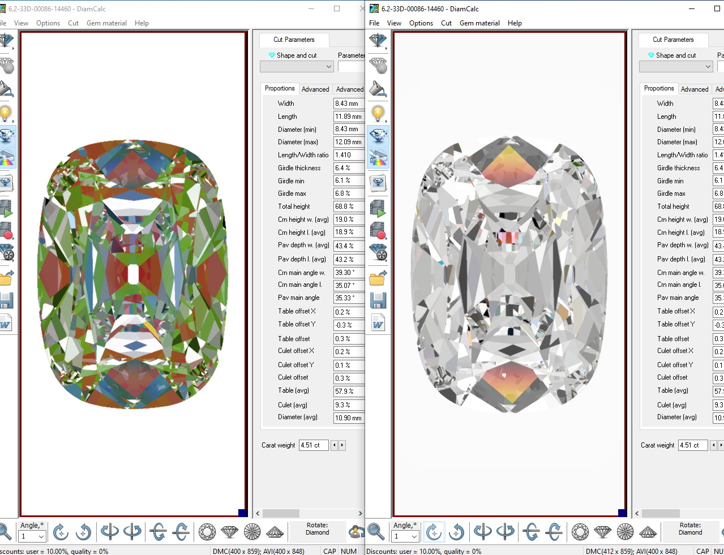724x555 pixels.
Task: Decrease carat weight arrow in left window
Action: pyautogui.click(x=334, y=445)
